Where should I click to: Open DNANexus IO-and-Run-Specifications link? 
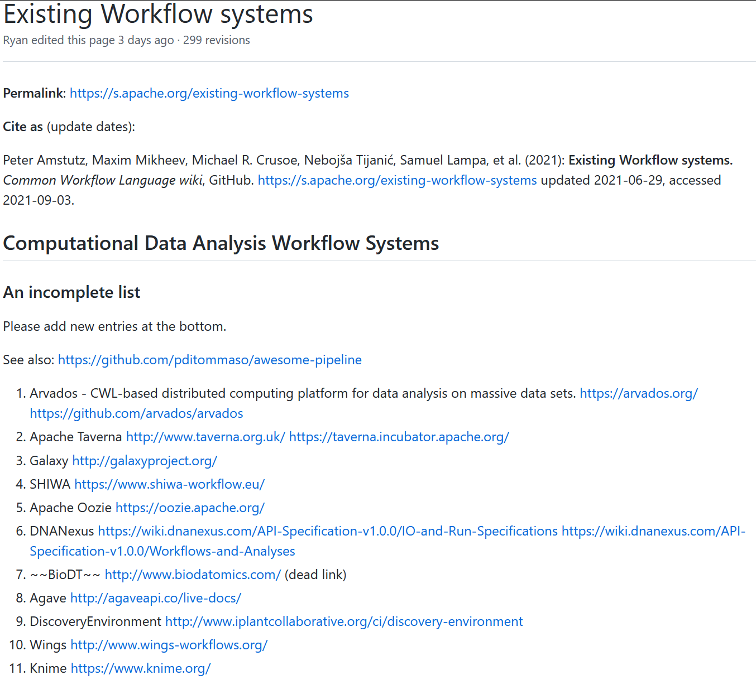point(328,531)
